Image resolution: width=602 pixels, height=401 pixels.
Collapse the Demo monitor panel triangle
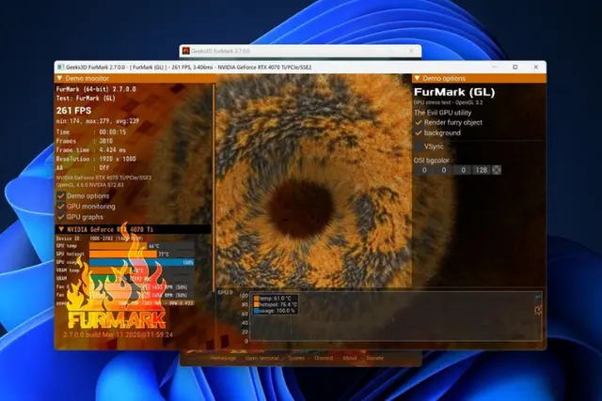[59, 78]
